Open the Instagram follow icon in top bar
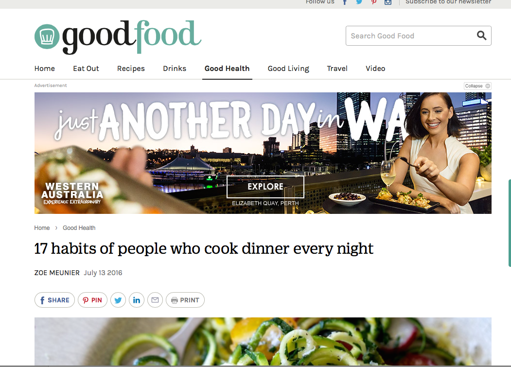Image resolution: width=511 pixels, height=367 pixels. click(x=388, y=2)
